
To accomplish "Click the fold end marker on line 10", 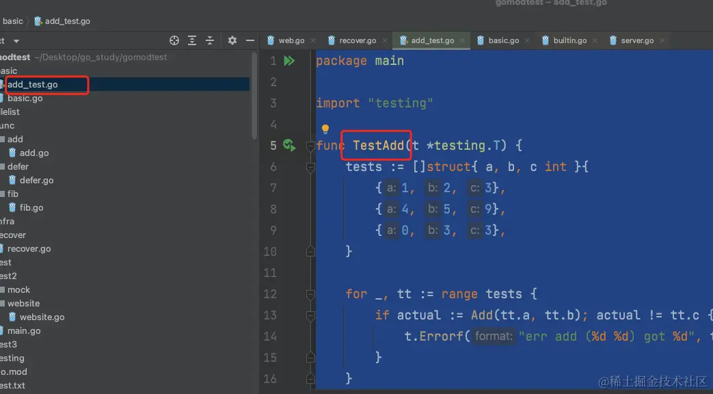I will pos(310,252).
